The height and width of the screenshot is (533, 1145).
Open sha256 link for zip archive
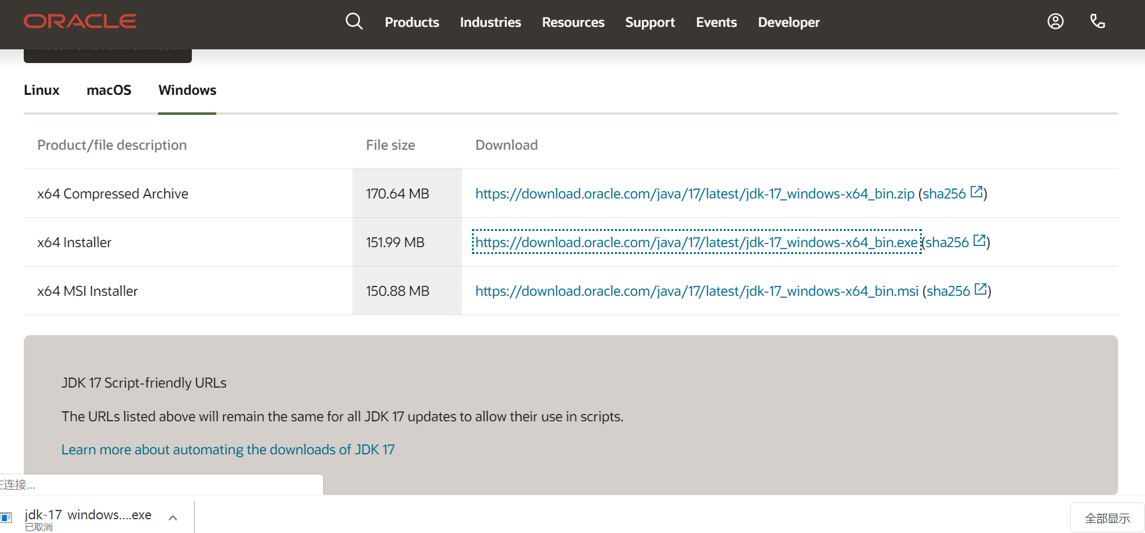tap(944, 193)
